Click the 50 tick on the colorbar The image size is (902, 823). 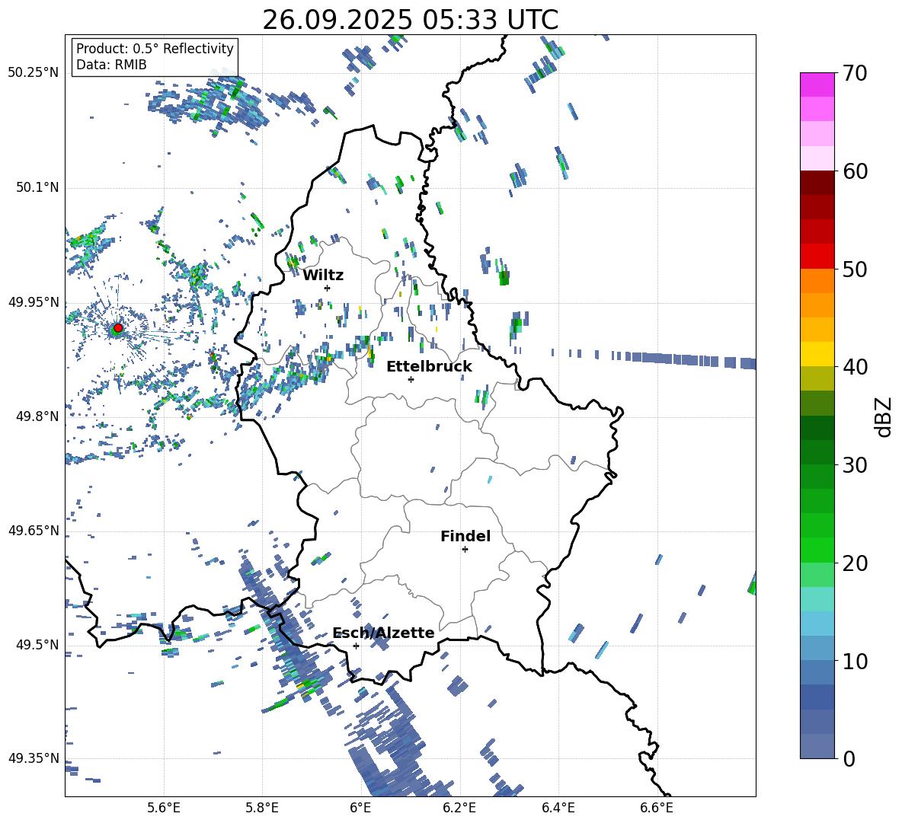(x=855, y=269)
